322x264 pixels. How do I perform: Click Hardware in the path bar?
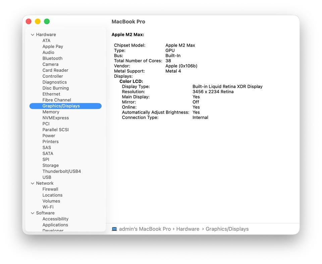pyautogui.click(x=188, y=229)
